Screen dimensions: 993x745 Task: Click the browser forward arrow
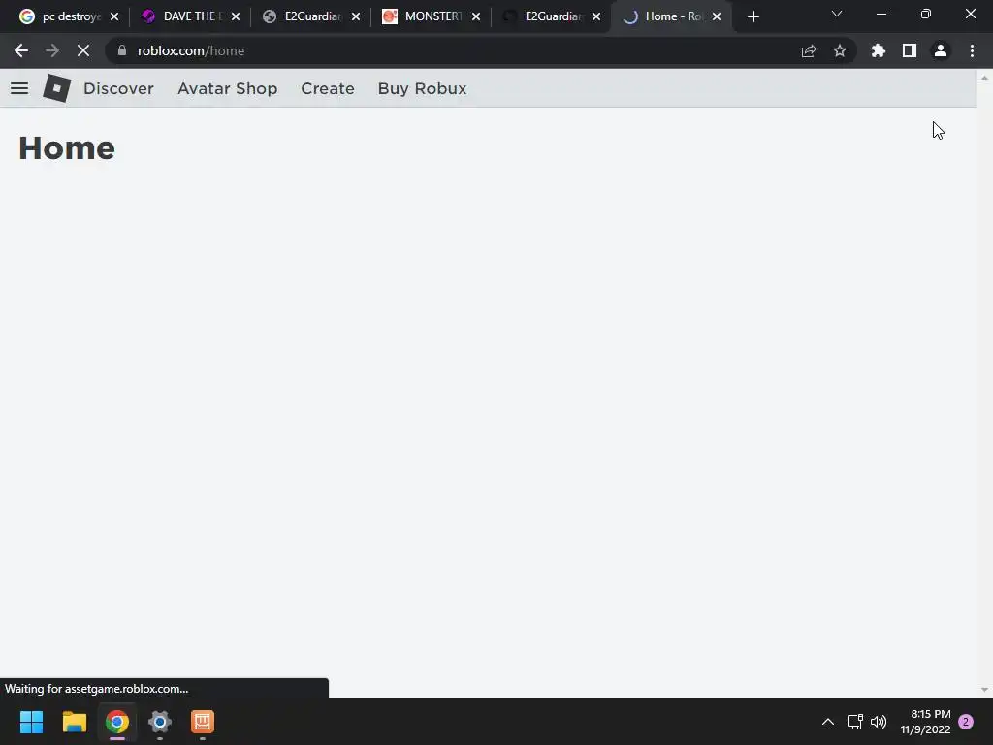pyautogui.click(x=52, y=50)
